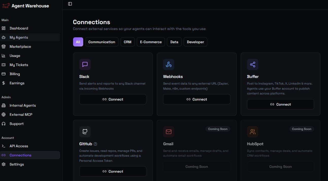The width and height of the screenshot is (328, 181).
Task: Click the Webhooks card title
Action: point(173,76)
